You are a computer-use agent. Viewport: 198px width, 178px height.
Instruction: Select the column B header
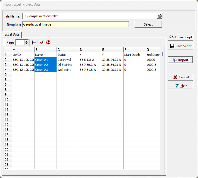tap(45, 49)
